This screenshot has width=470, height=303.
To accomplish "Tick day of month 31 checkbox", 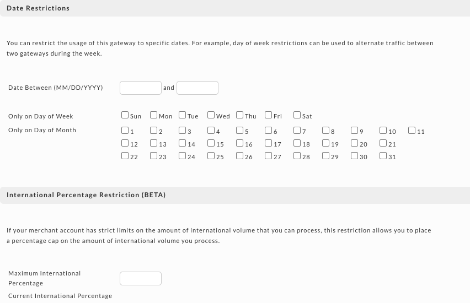I will pos(383,156).
